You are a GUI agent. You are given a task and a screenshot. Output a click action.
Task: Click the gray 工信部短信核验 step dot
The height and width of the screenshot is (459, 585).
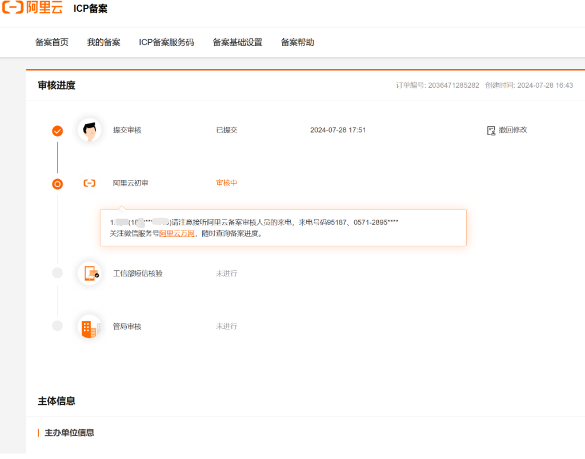[57, 273]
